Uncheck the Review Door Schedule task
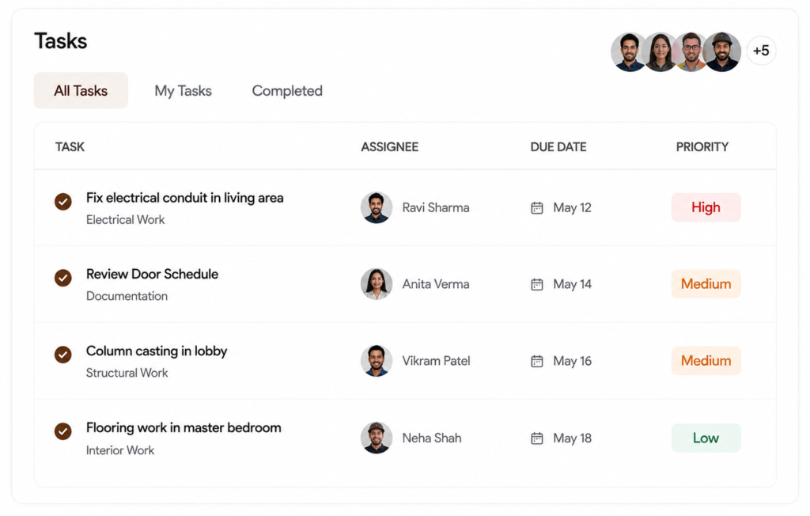The width and height of the screenshot is (810, 516). click(x=63, y=278)
